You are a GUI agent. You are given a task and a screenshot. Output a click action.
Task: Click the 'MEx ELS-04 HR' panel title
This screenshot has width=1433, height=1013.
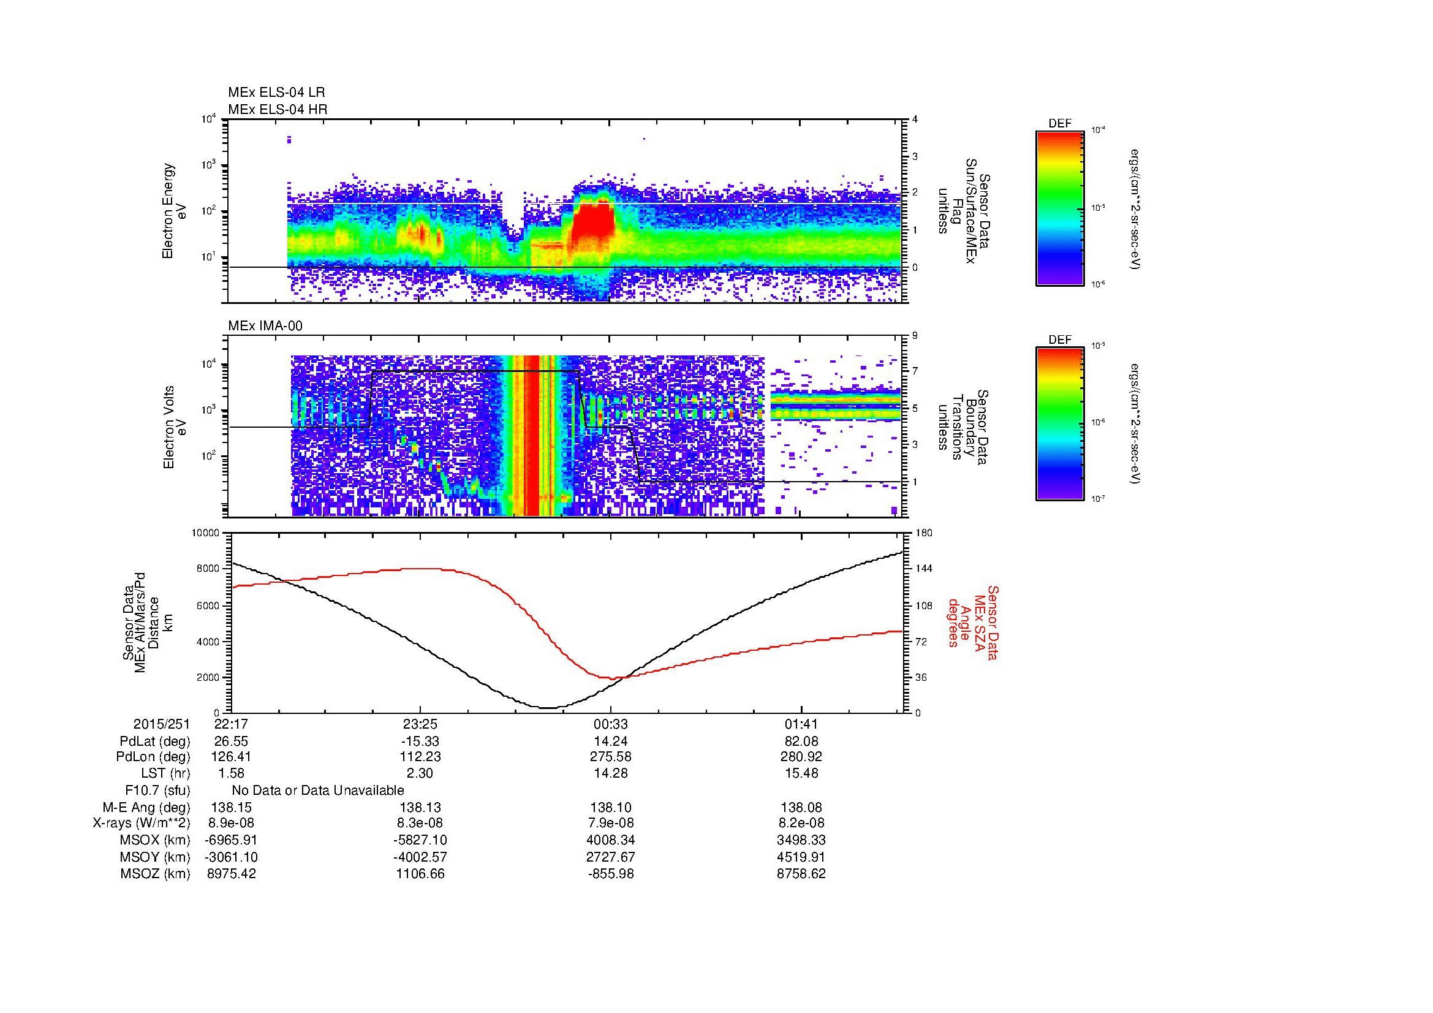point(278,110)
